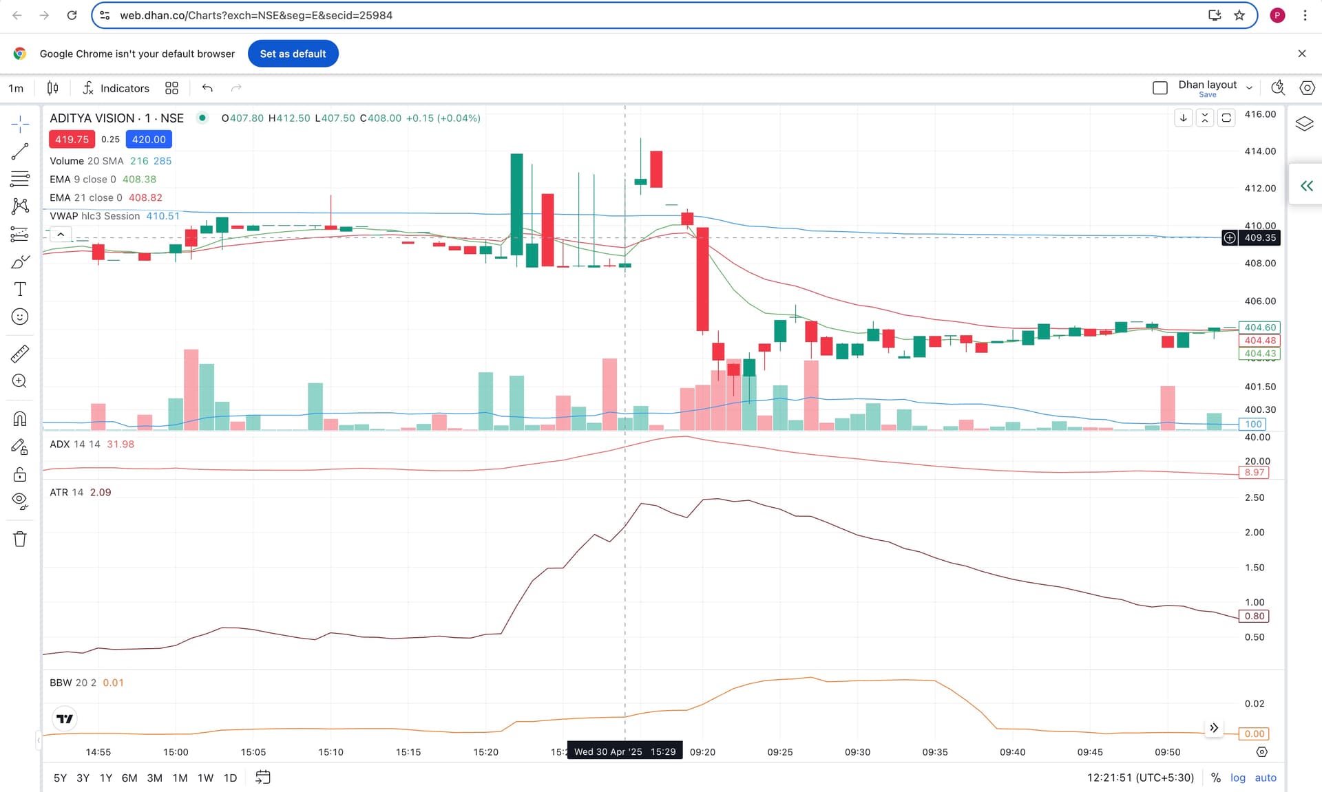
Task: Select the trend line drawing tool
Action: (20, 151)
